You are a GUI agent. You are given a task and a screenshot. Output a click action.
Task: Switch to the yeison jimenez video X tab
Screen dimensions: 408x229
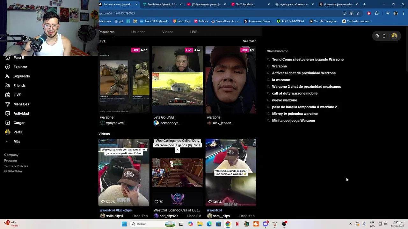(338, 4)
